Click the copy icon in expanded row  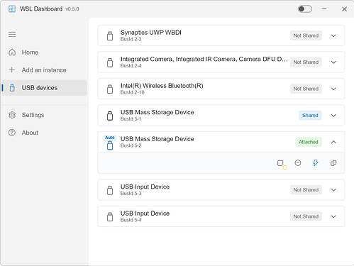[333, 163]
